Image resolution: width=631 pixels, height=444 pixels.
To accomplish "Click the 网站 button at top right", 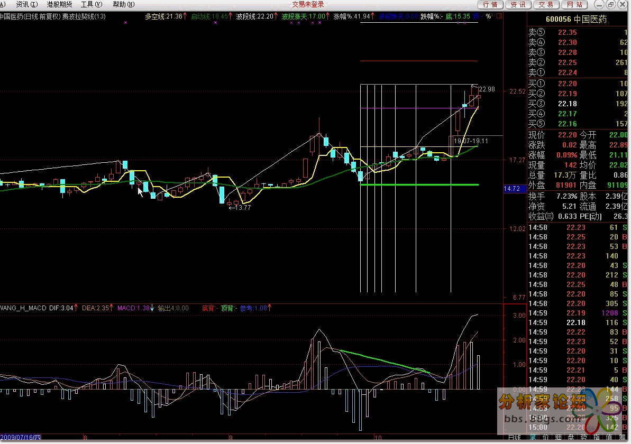I will tap(574, 4).
